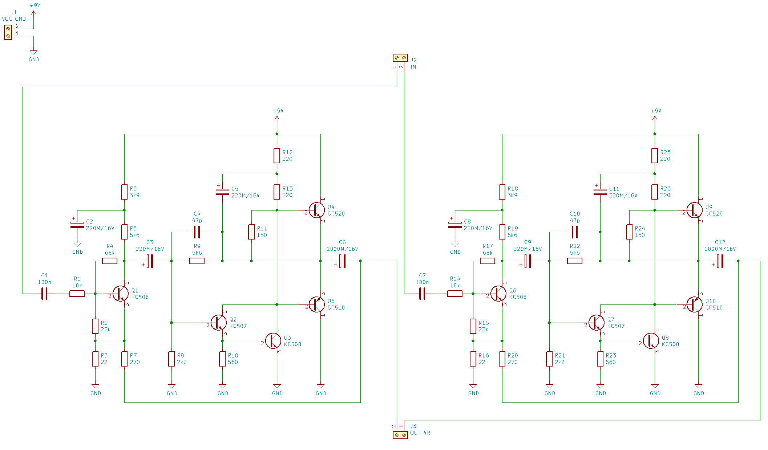This screenshot has width=768, height=450.
Task: Select electrolytic capacitor C2 symbol
Action: (77, 225)
